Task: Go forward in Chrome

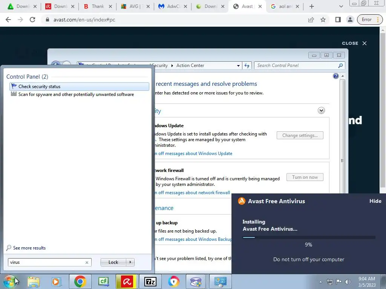Action: pos(20,20)
